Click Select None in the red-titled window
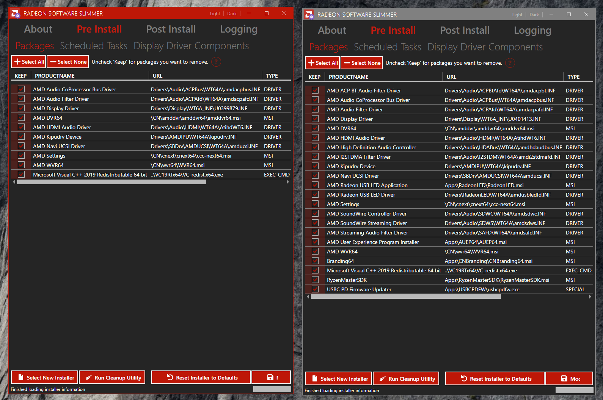Viewport: 603px width, 400px height. point(68,62)
